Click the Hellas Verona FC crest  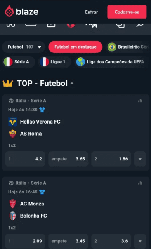tap(13, 122)
